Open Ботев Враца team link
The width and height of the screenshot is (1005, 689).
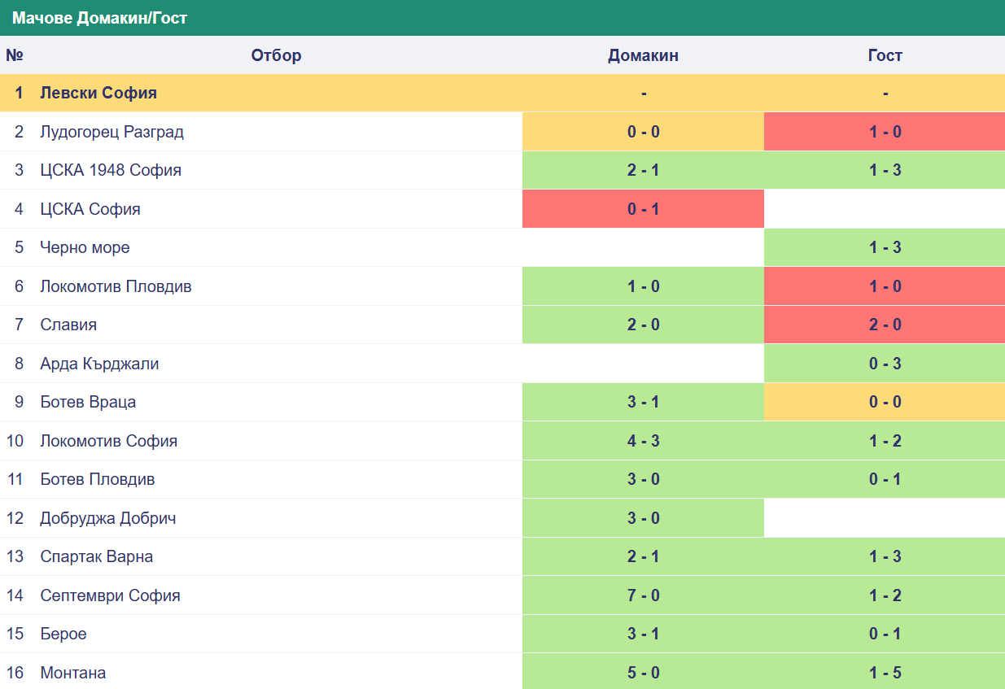(88, 402)
